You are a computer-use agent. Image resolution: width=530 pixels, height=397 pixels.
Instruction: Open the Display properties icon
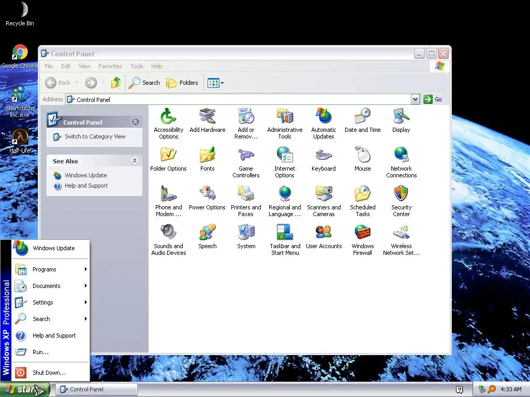[401, 120]
